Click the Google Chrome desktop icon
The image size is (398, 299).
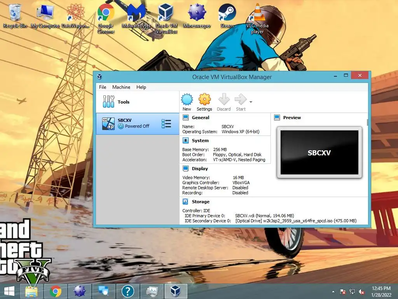pyautogui.click(x=106, y=18)
